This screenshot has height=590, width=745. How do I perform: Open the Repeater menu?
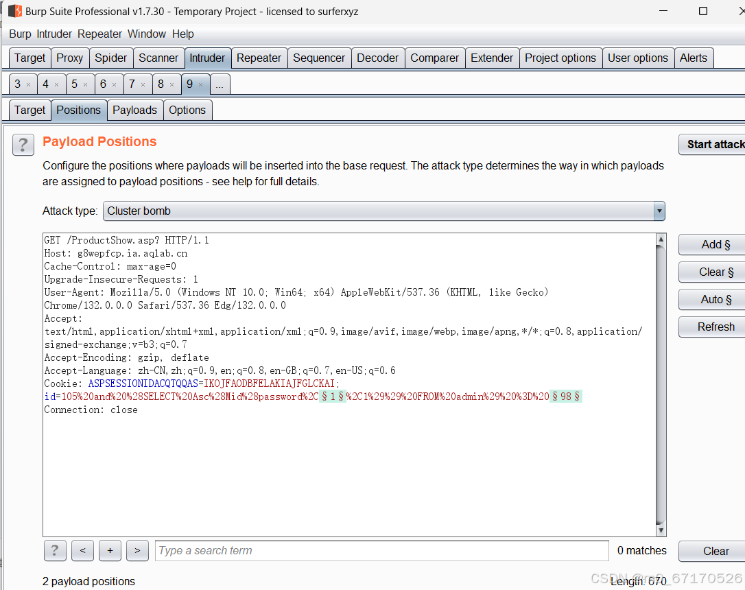(99, 34)
